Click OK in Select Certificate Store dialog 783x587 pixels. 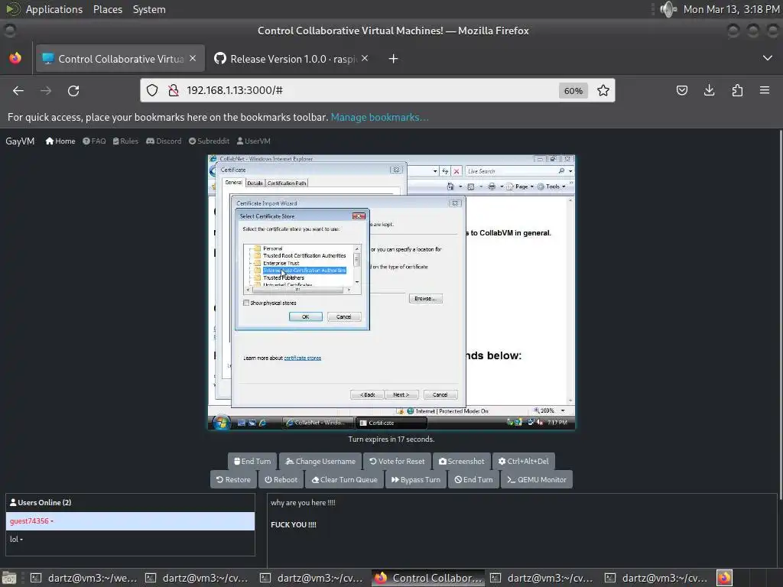[x=306, y=317]
